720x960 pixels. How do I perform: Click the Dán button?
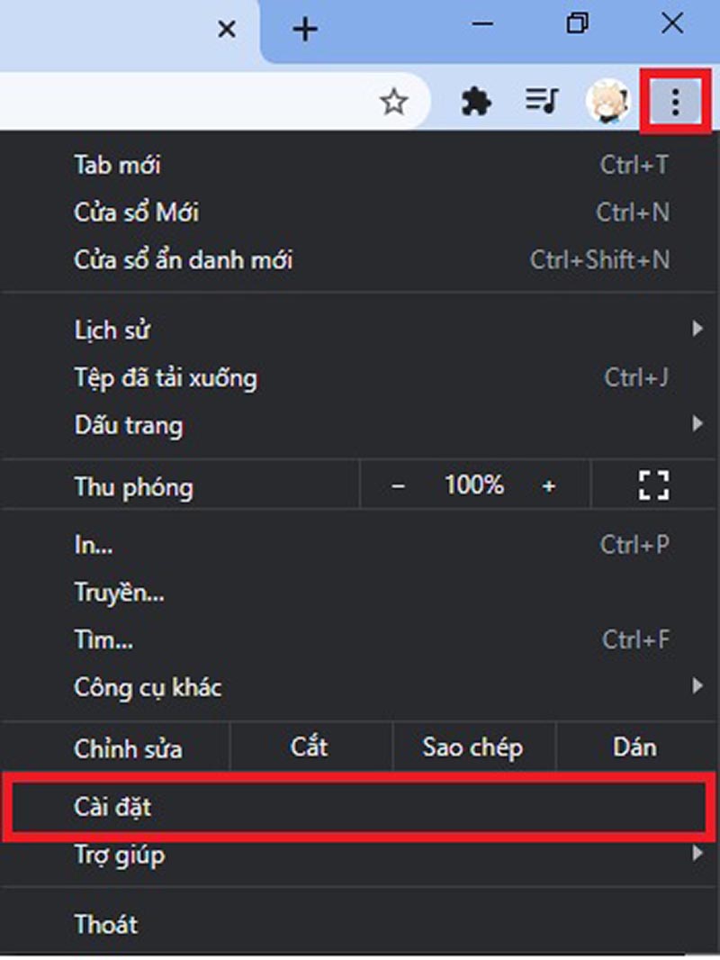click(635, 747)
